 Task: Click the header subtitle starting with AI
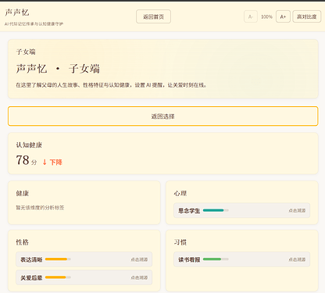point(34,24)
